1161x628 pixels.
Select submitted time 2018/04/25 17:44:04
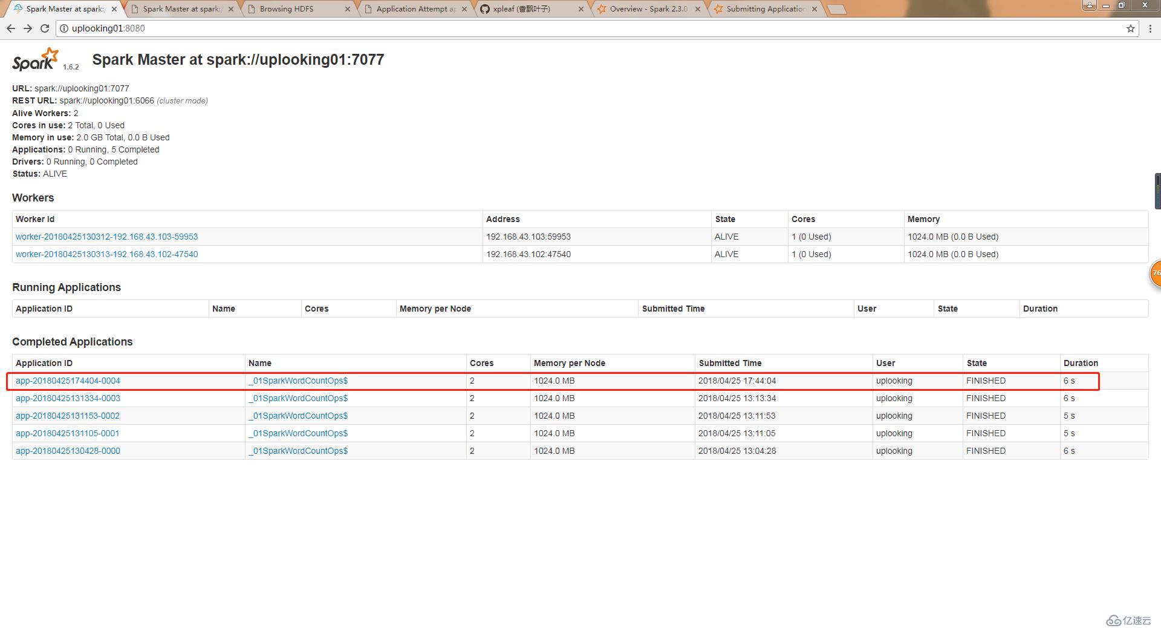[737, 381]
